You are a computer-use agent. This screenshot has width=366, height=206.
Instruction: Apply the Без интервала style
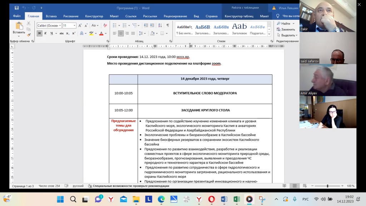tap(184, 29)
